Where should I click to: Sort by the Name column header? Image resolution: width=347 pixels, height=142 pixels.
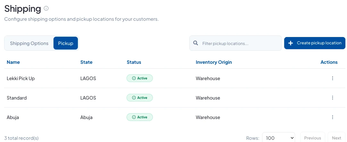coord(13,62)
